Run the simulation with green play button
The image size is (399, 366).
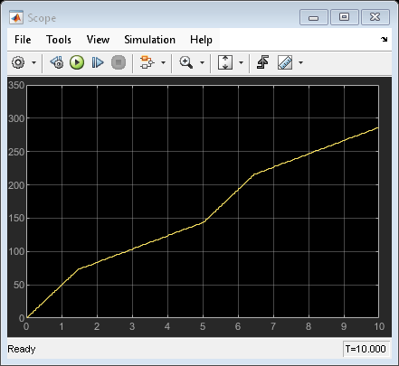point(77,62)
